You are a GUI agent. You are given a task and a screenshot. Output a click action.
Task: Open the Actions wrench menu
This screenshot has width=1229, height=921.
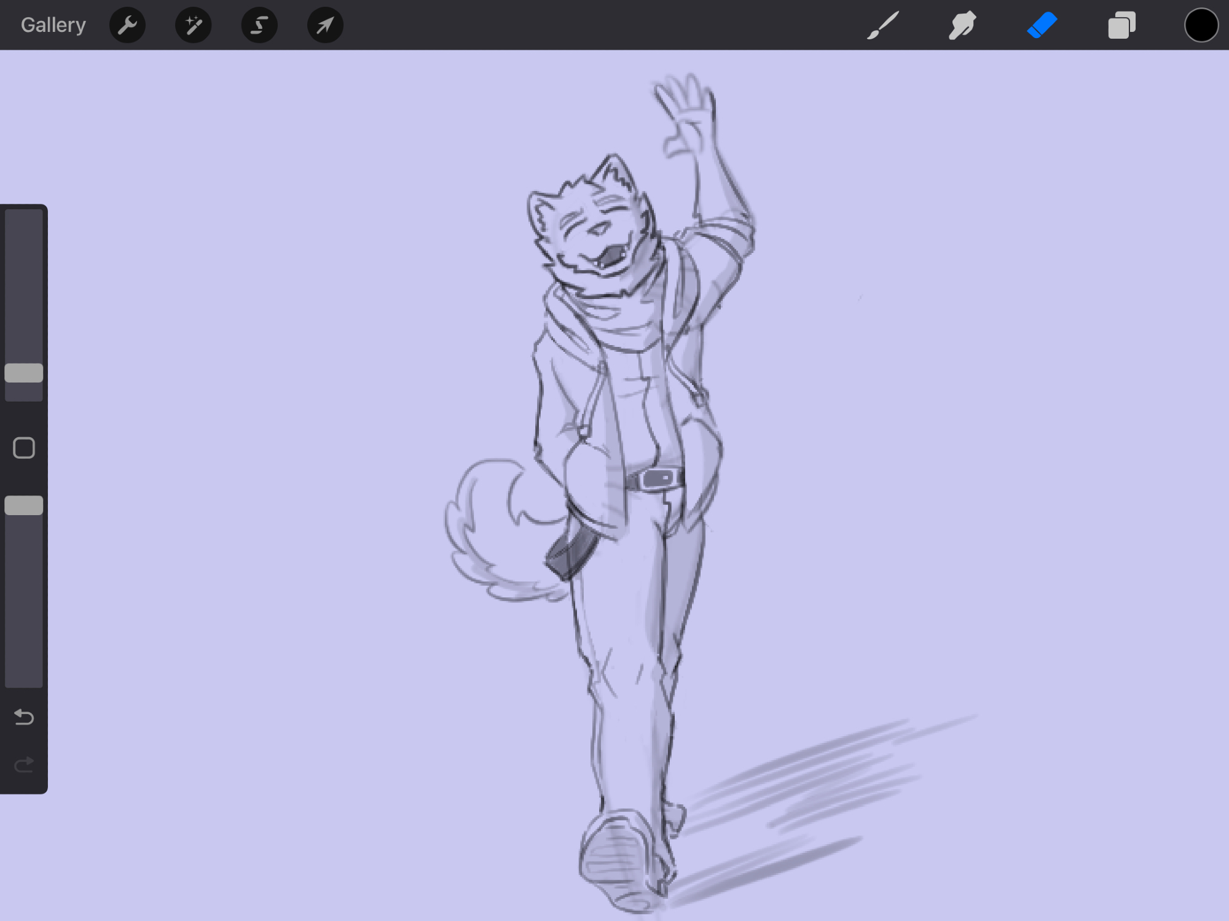pos(127,25)
